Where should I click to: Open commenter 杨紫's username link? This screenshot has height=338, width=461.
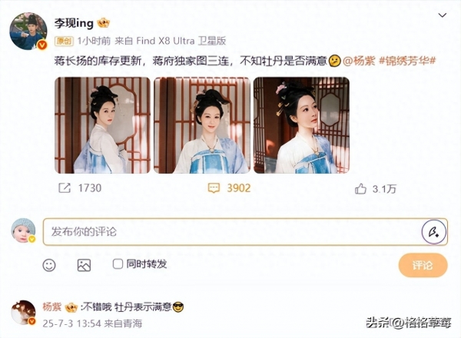coord(52,307)
